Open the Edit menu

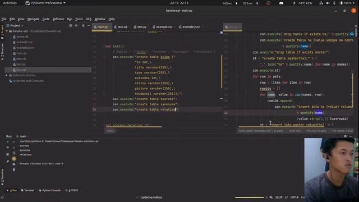pyautogui.click(x=12, y=19)
